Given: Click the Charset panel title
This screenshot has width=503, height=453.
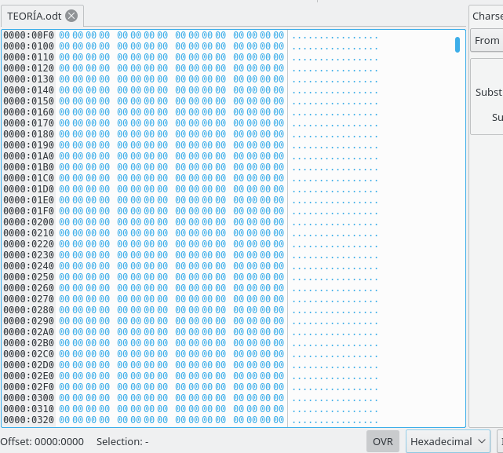Looking at the screenshot, I should coord(487,16).
